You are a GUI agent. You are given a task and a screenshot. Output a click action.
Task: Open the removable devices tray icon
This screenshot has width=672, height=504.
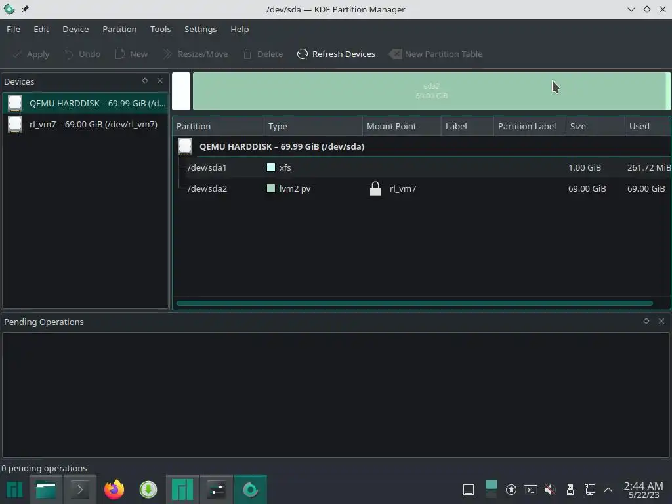point(570,490)
